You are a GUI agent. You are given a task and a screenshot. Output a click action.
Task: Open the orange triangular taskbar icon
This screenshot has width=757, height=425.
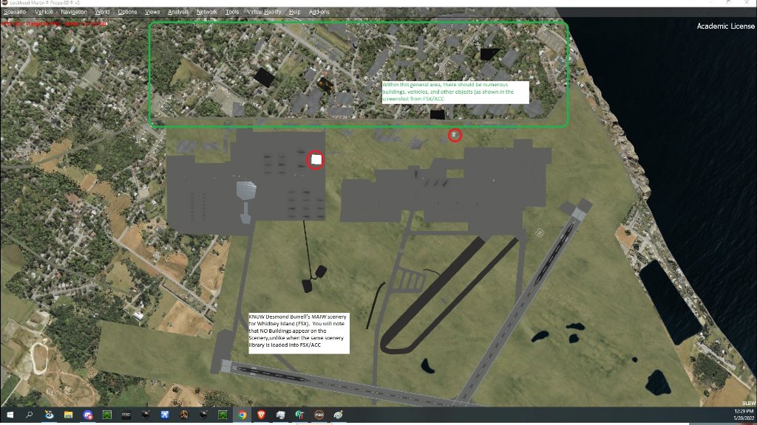pos(184,415)
